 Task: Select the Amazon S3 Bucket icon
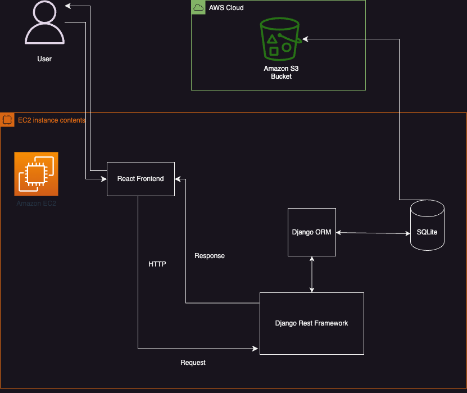tap(280, 39)
